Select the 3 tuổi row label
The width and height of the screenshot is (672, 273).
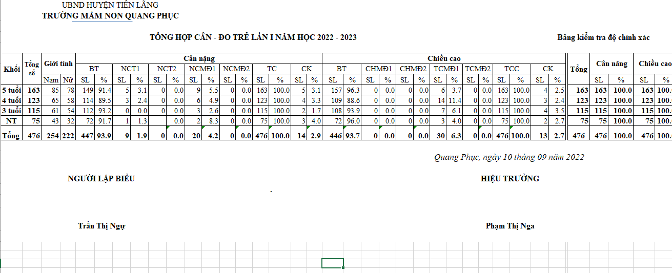[12, 111]
